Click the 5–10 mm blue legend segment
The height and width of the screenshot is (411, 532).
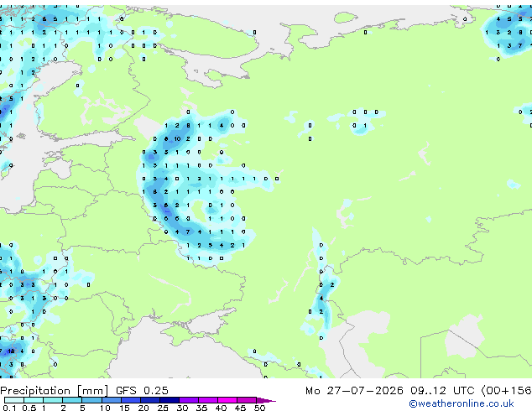click(91, 400)
